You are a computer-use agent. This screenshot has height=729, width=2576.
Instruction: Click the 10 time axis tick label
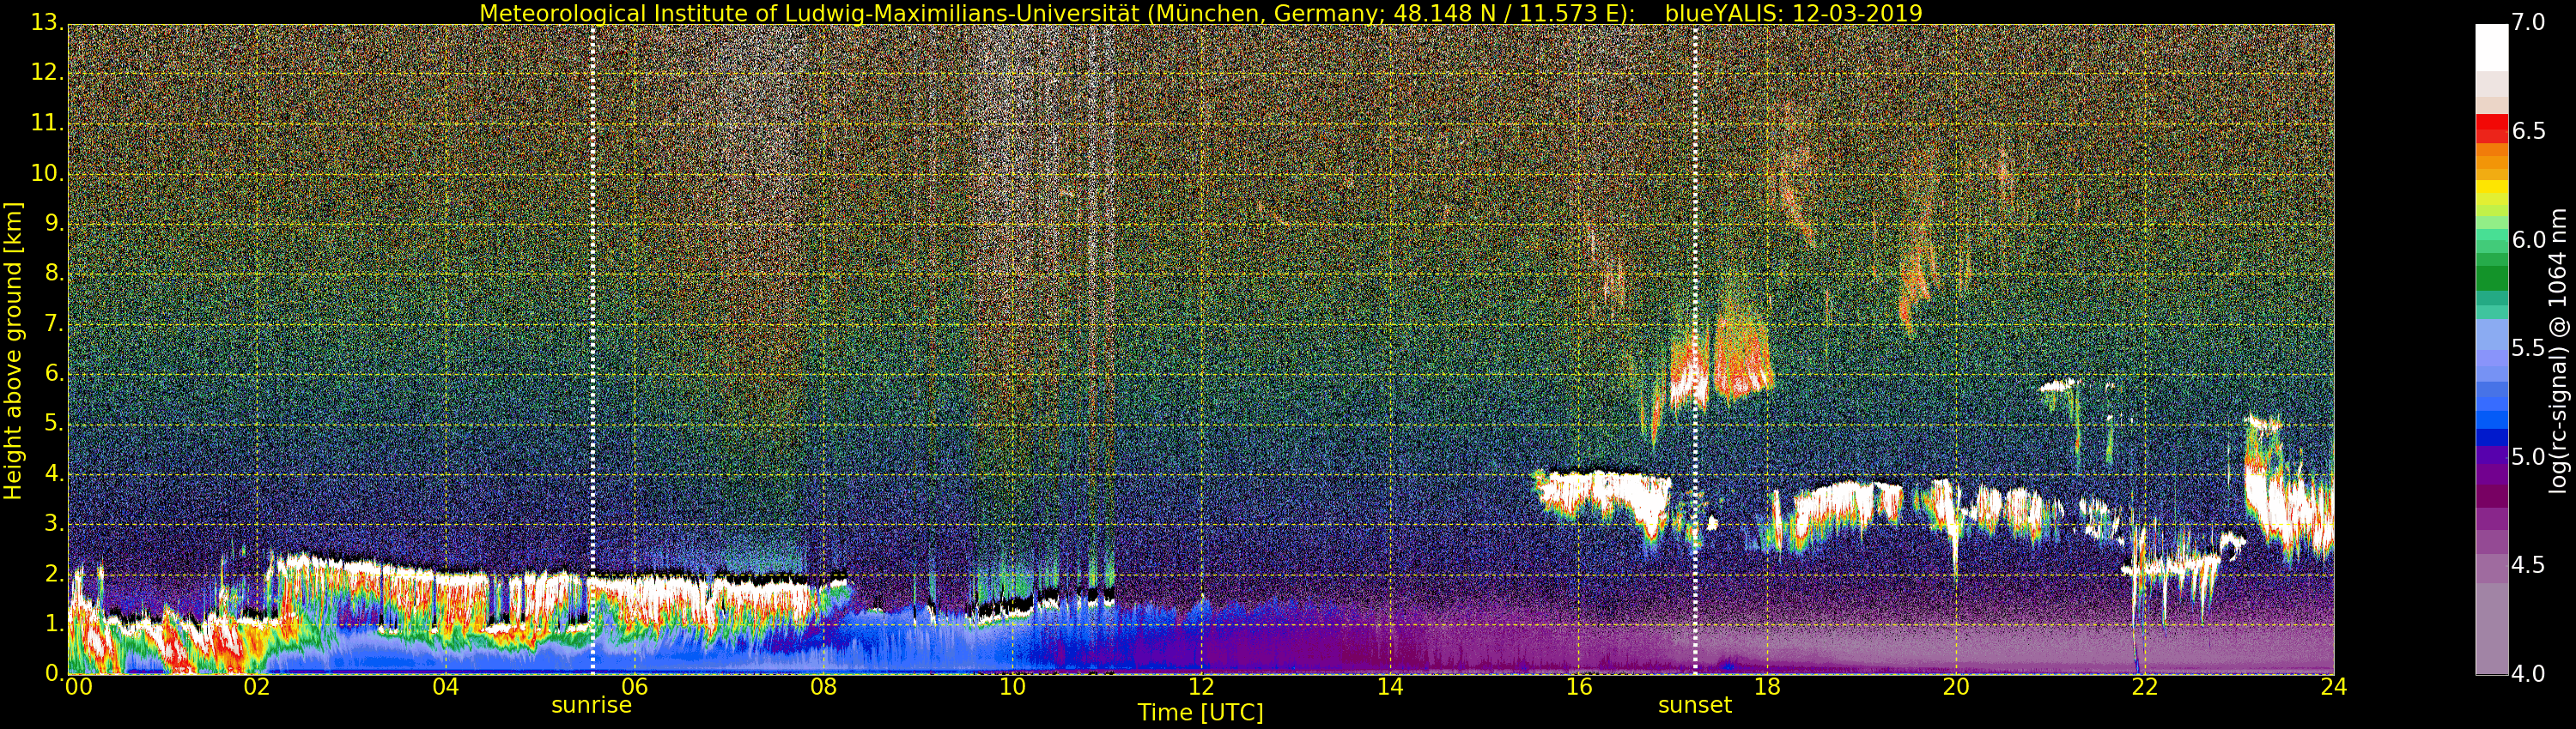click(x=1012, y=687)
